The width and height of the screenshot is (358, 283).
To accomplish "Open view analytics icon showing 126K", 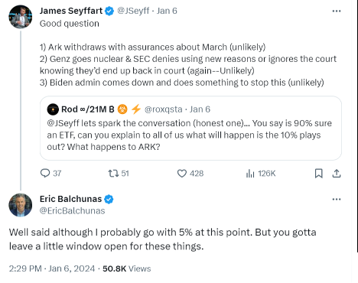I will click(250, 174).
